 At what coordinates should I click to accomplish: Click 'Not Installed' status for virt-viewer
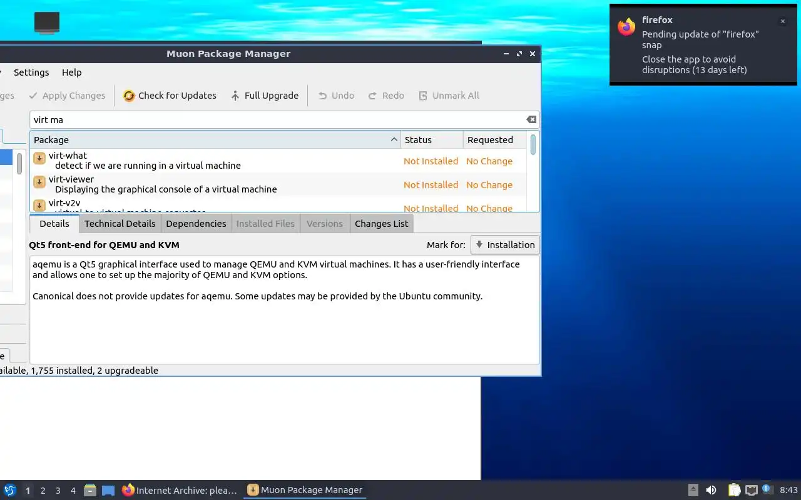431,185
